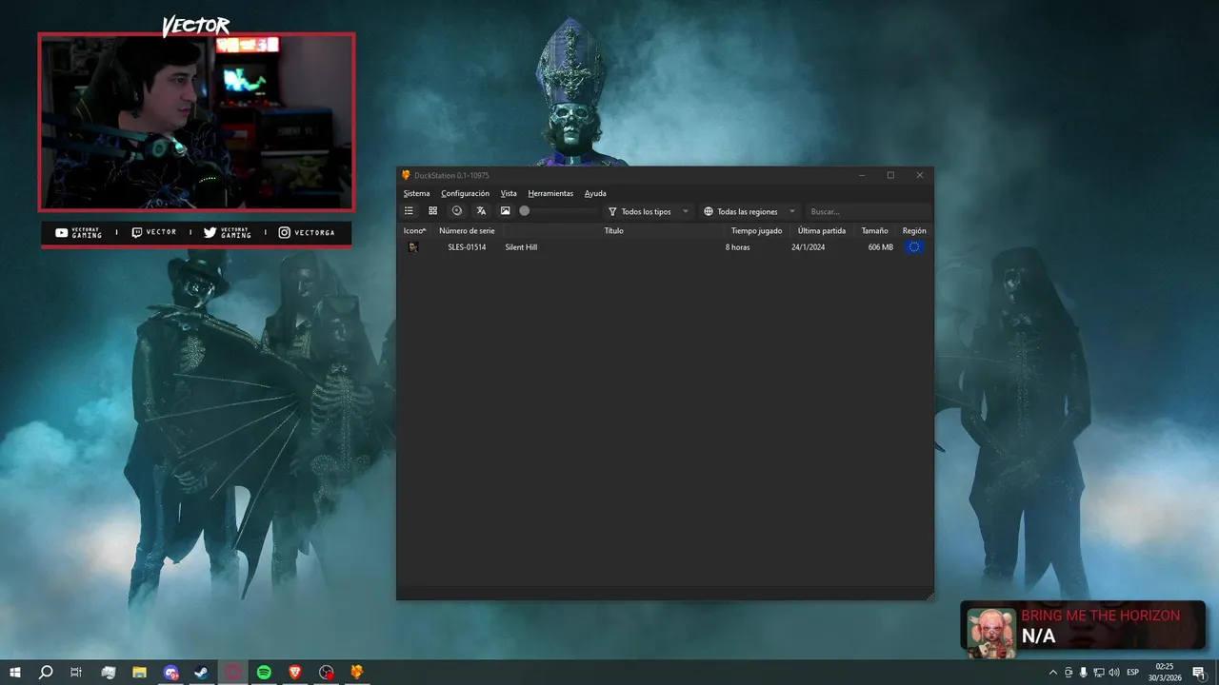Click the Twitch icon in stream overlay

tap(137, 232)
